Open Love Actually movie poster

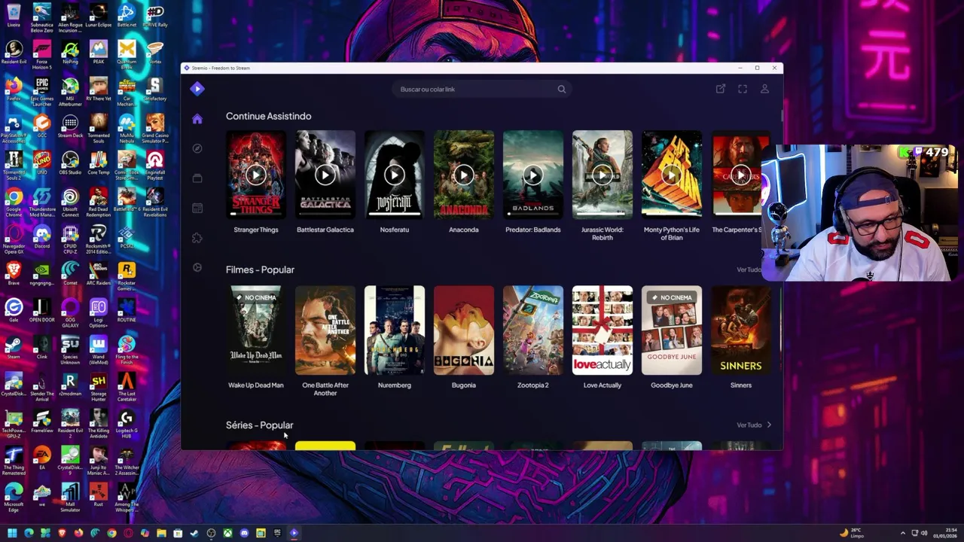tap(602, 330)
